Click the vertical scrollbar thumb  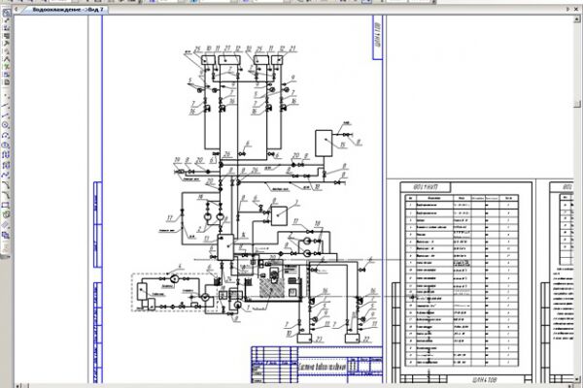pos(577,103)
